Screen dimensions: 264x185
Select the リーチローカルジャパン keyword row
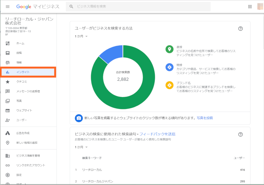[x=160, y=181]
